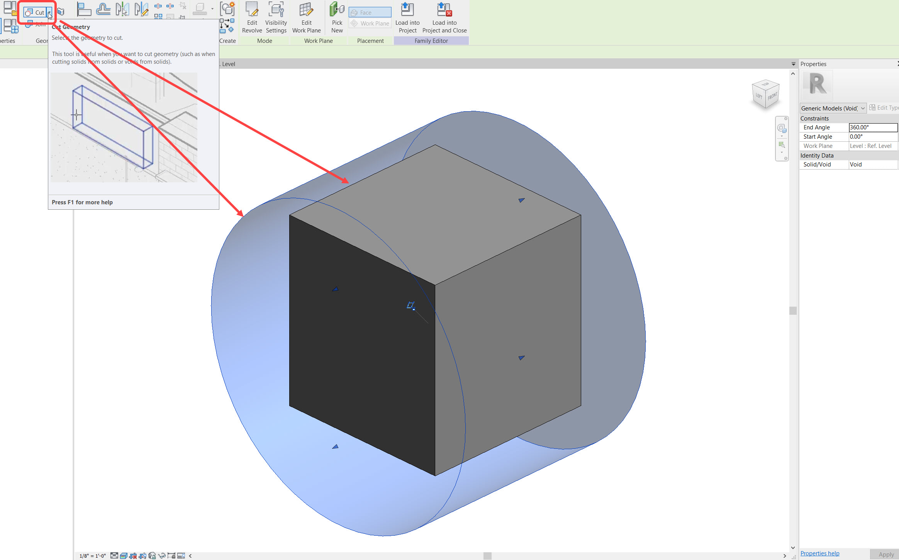Click Load into Project and Close
The width and height of the screenshot is (899, 560).
click(444, 18)
